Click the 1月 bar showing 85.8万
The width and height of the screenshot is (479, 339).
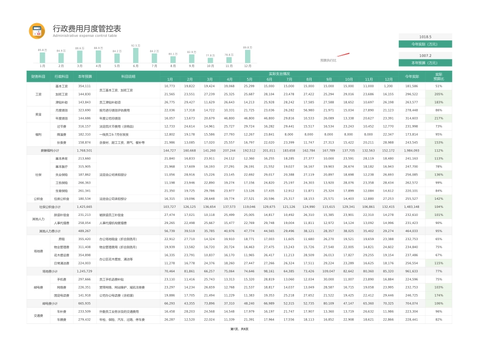(x=43, y=56)
